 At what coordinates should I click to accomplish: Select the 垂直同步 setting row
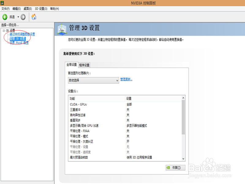point(125,120)
